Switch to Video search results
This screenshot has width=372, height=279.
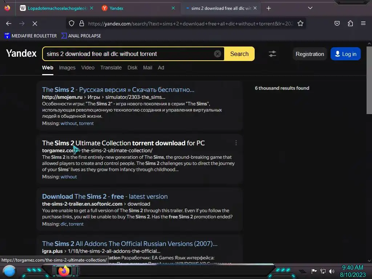(88, 68)
